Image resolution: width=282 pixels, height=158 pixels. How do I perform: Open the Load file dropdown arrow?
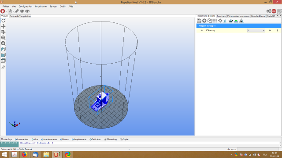click(13, 11)
